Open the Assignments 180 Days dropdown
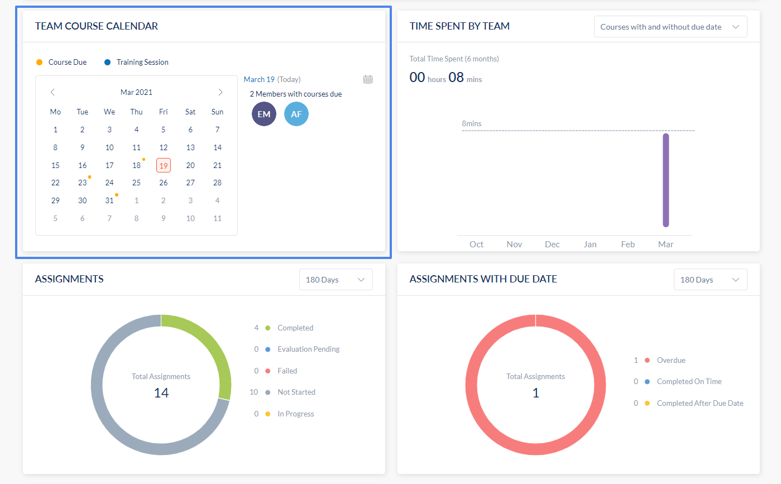781x484 pixels. [x=336, y=280]
